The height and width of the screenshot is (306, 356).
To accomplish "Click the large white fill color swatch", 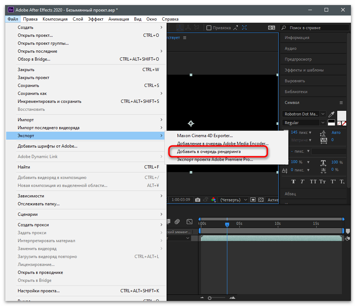I will click(x=342, y=115).
